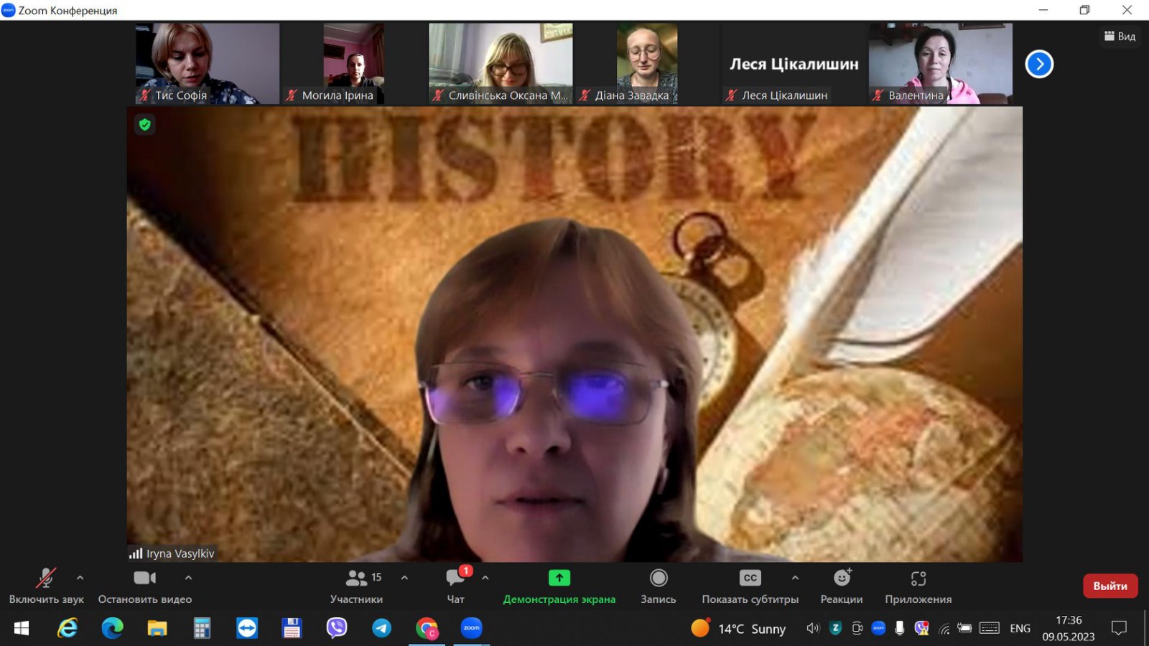Open Приложения apps panel

point(918,585)
